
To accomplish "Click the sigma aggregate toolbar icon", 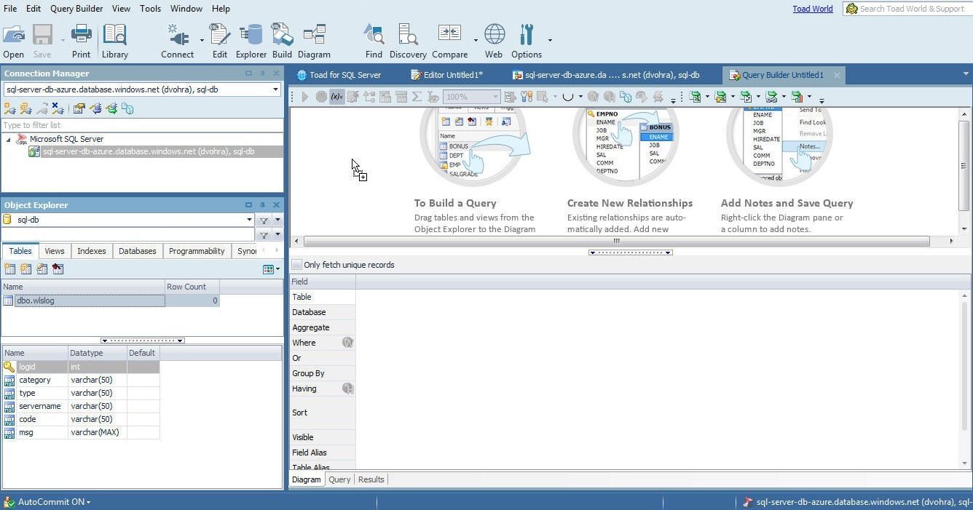I will [417, 96].
